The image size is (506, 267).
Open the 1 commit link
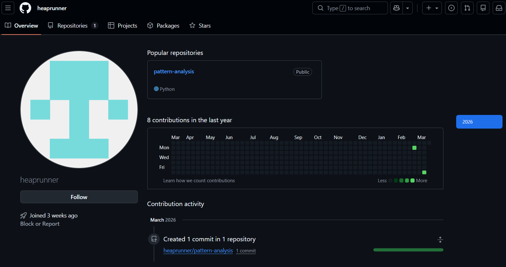(x=246, y=251)
